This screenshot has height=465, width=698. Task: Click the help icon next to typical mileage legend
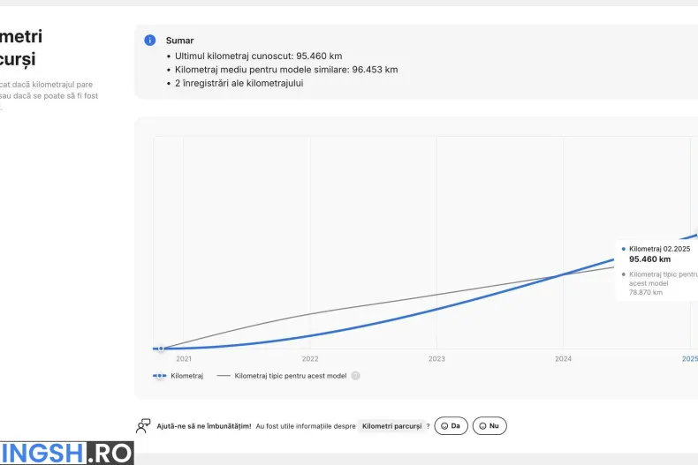coord(355,375)
